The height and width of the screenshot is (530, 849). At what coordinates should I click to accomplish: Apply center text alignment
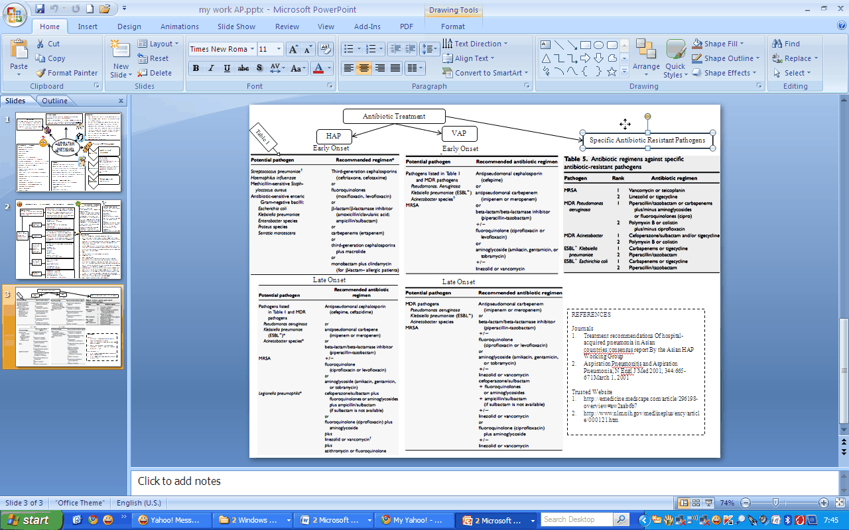click(x=363, y=68)
